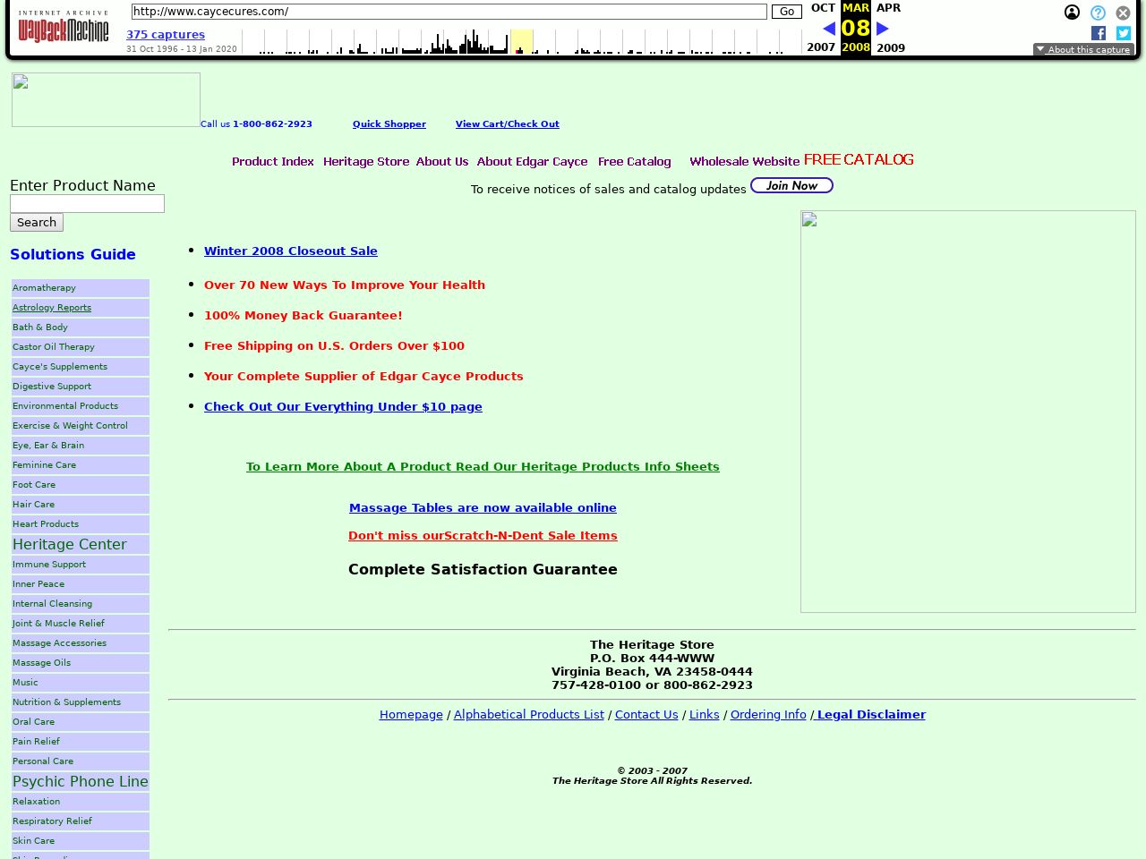The image size is (1146, 859).
Task: Click the Wayback URL address field
Action: click(449, 12)
